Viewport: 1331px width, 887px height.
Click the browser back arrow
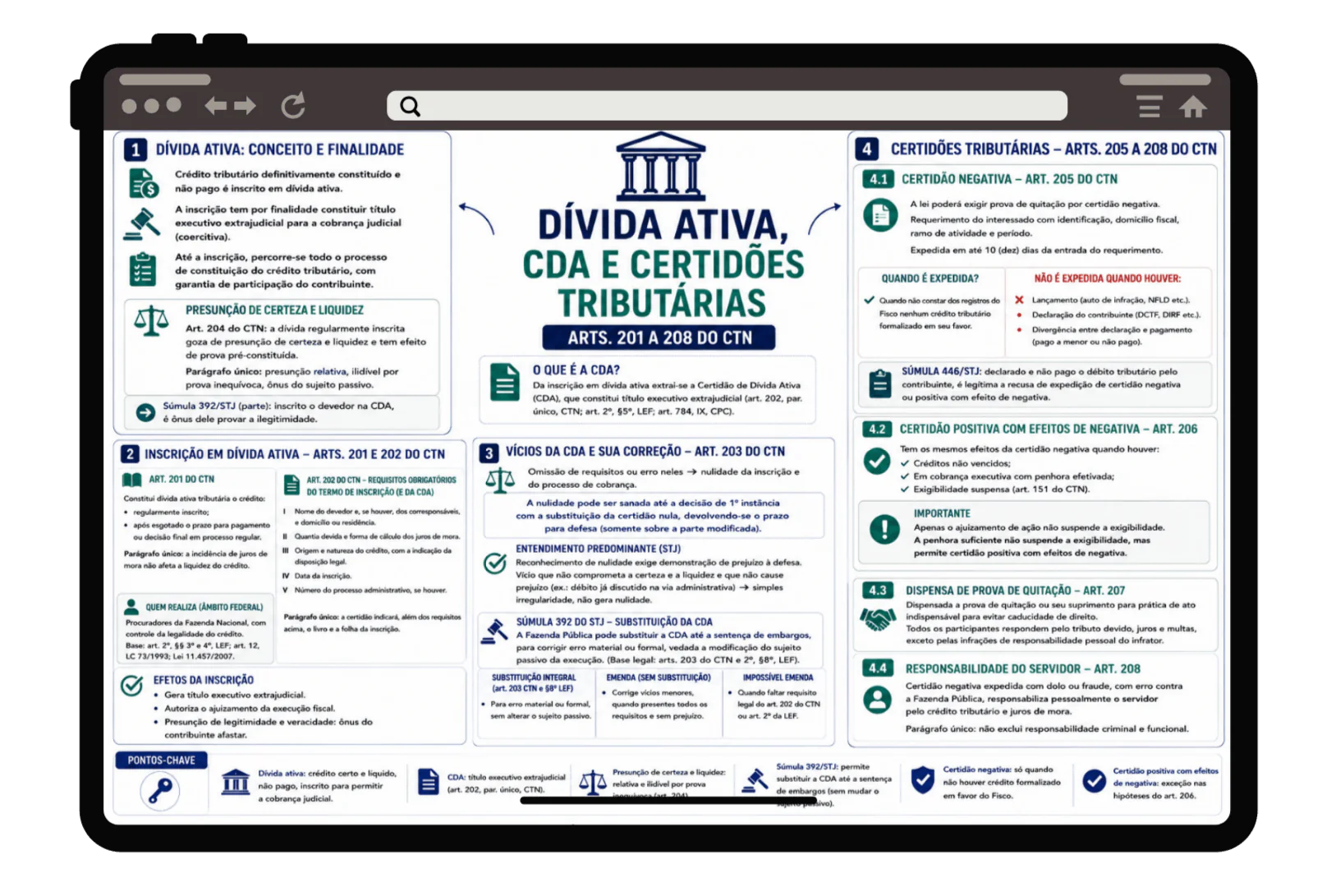[x=216, y=105]
